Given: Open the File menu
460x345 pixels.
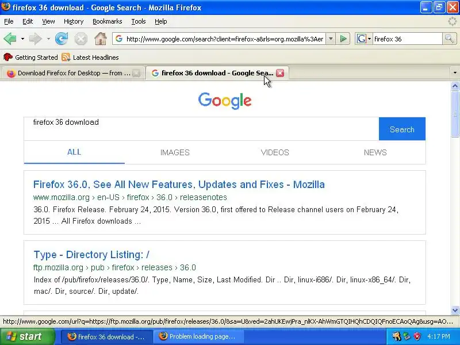Looking at the screenshot, I should 9,21.
